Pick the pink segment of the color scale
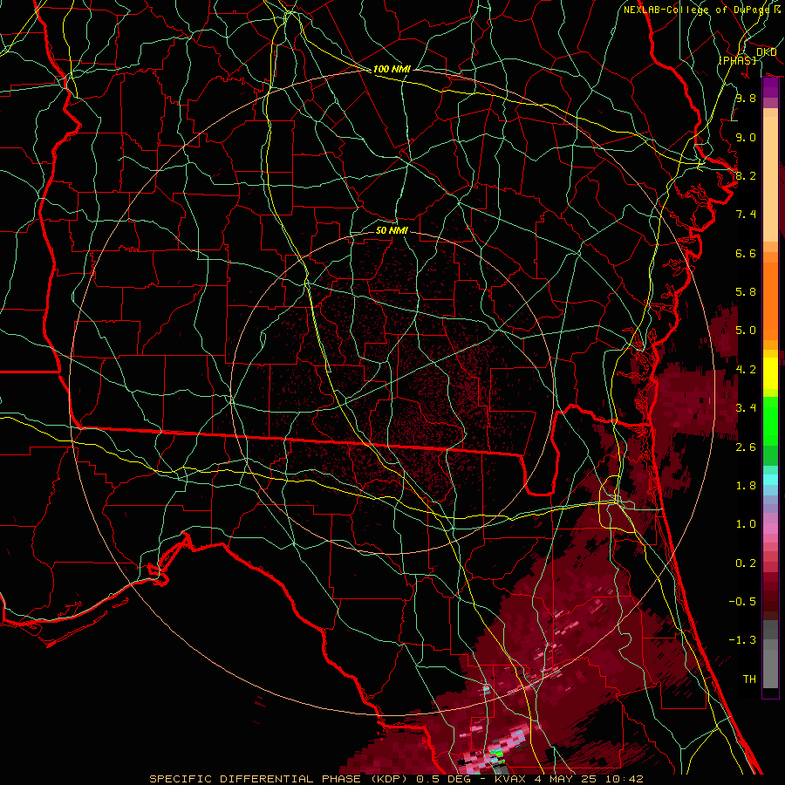This screenshot has height=785, width=785. pos(770,528)
